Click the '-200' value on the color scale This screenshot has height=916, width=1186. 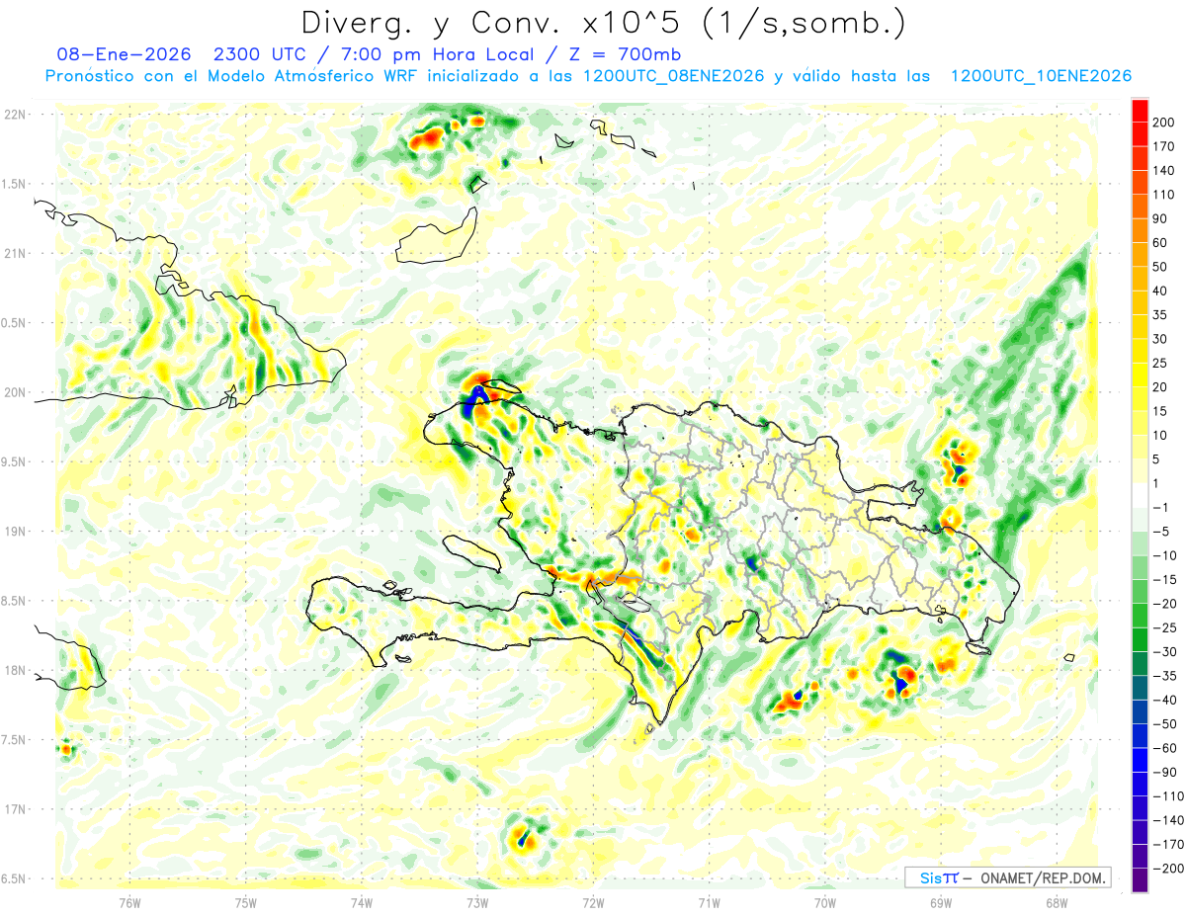(x=1166, y=868)
